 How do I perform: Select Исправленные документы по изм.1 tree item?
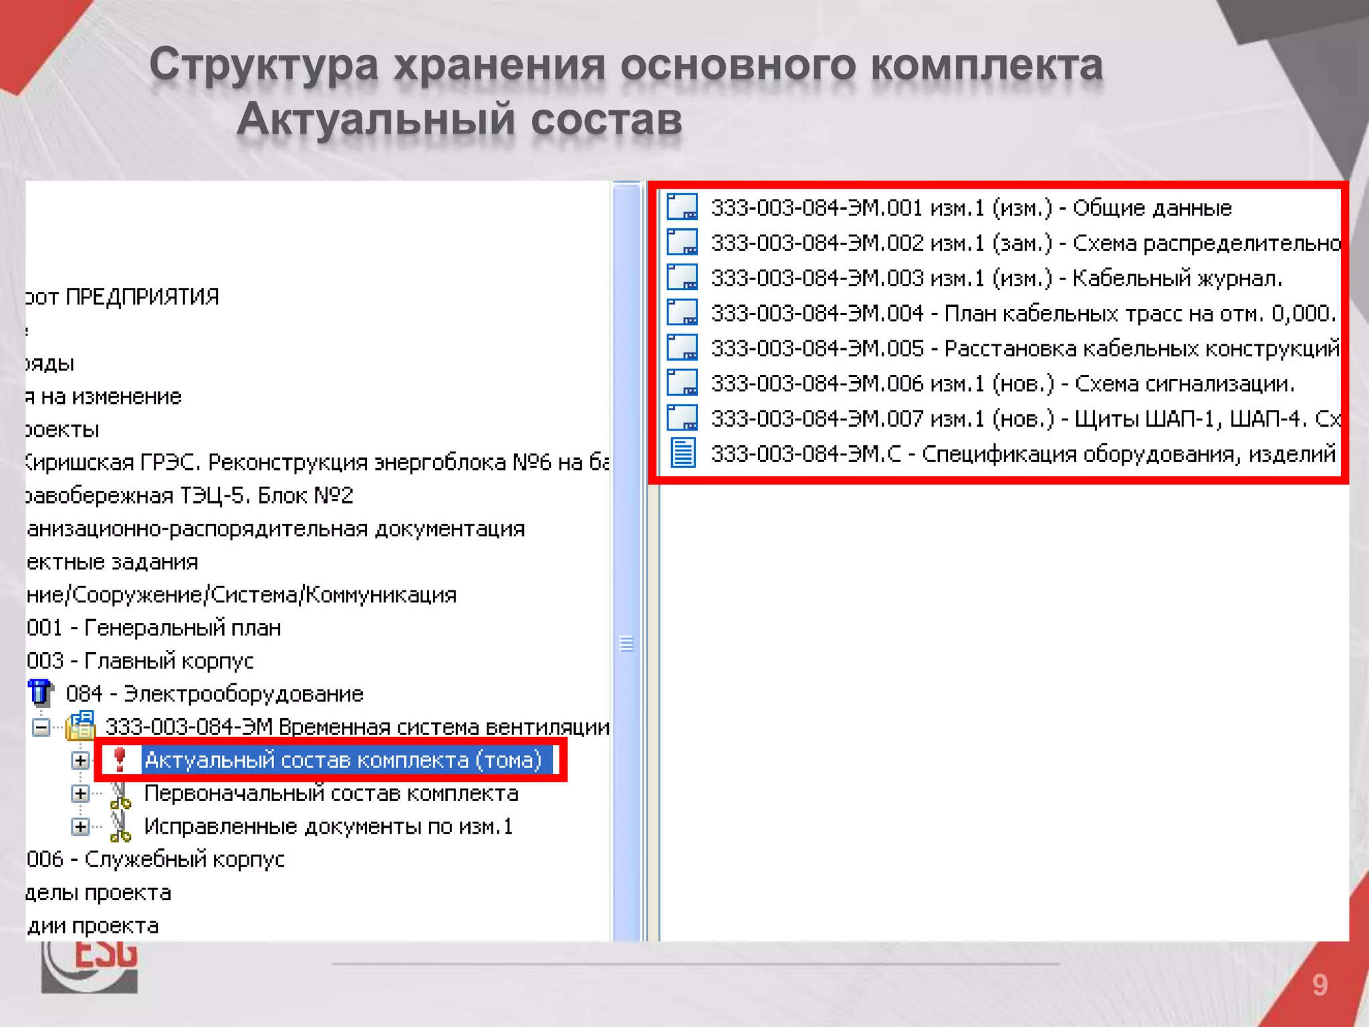pyautogui.click(x=328, y=826)
